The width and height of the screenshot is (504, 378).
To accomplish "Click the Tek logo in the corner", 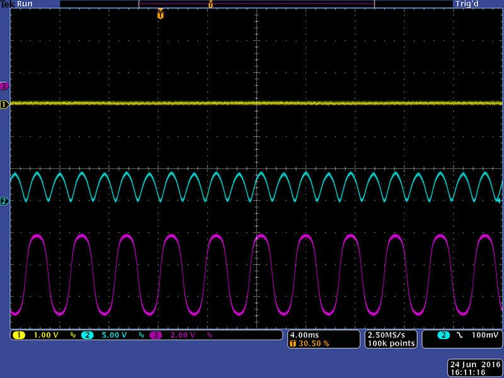I will tap(8, 4).
